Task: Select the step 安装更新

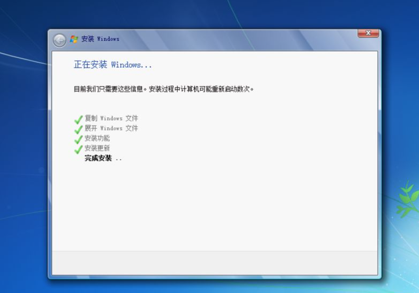Action: (x=97, y=148)
